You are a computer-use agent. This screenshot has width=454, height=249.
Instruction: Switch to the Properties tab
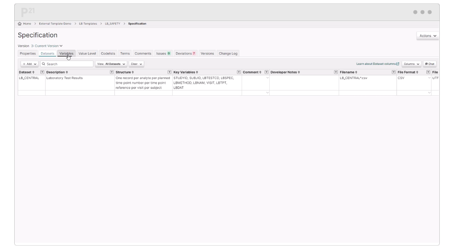(x=28, y=53)
